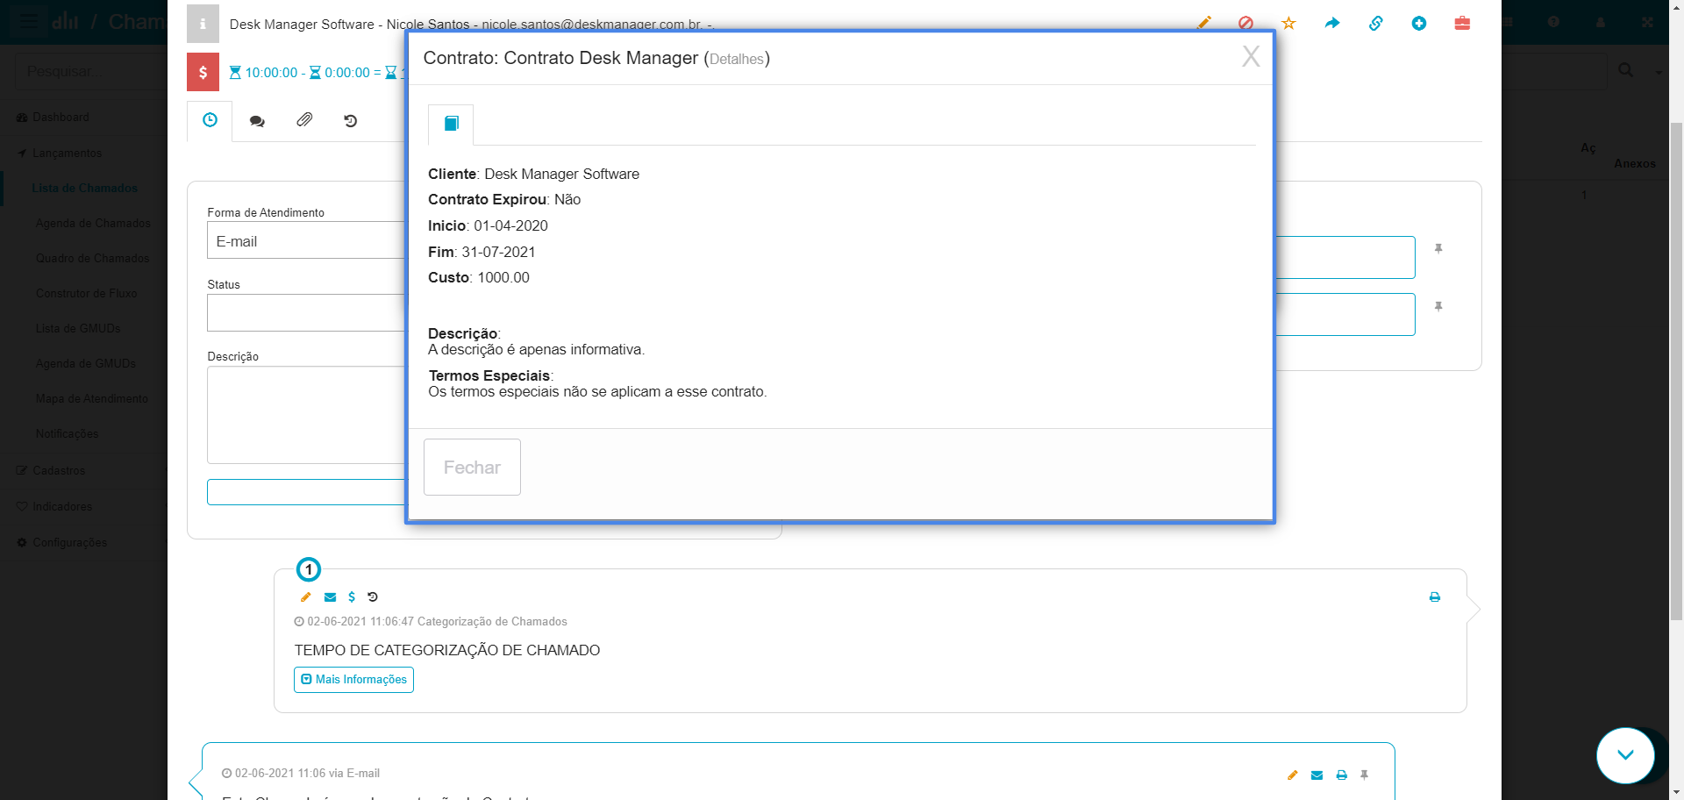Click the hamburger menu icon top left
The width and height of the screenshot is (1684, 800).
click(28, 21)
